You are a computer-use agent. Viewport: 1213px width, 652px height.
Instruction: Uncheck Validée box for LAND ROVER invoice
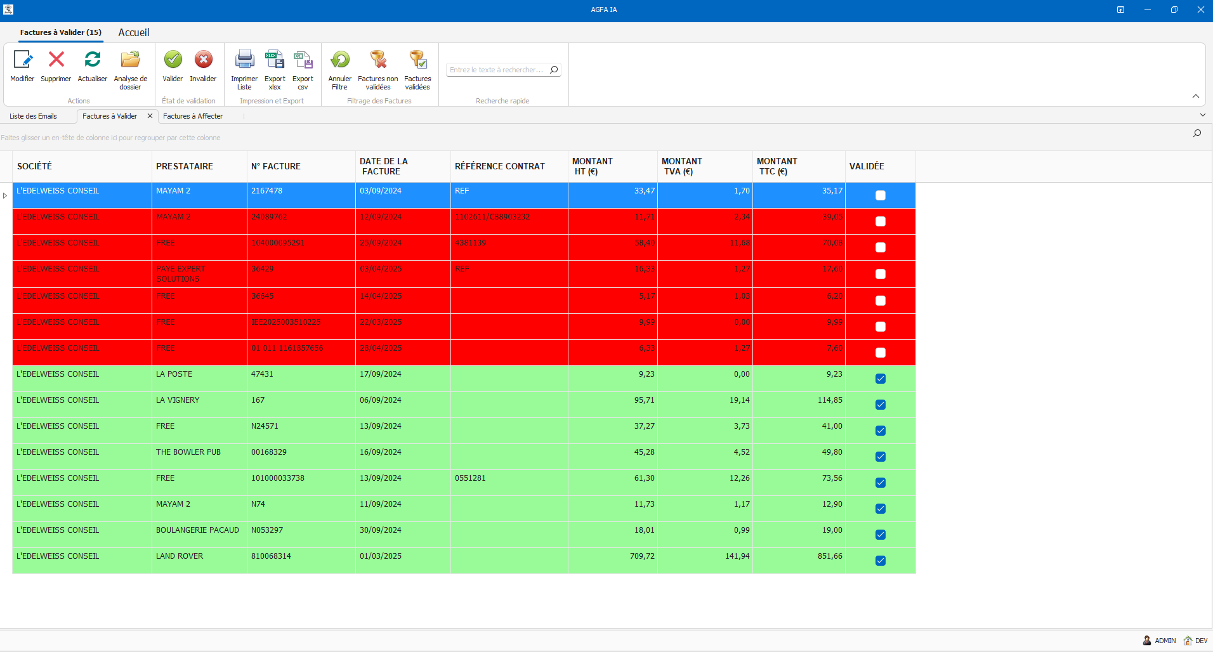tap(880, 561)
